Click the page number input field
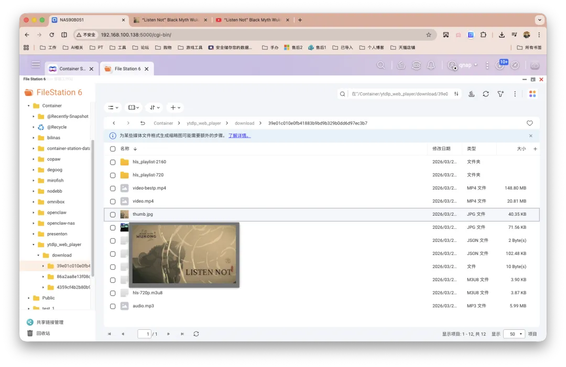 coord(145,334)
